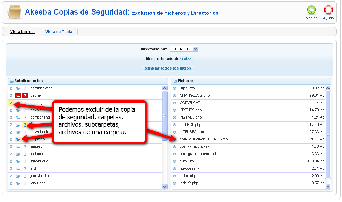Screen dimensions: 342x202
Task: Select the configuration.php-dist file name
Action: tap(198, 154)
